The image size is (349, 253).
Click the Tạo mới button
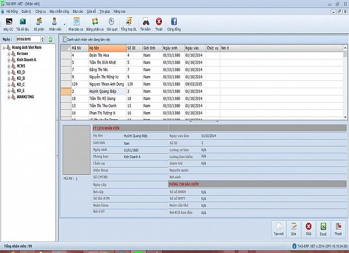coord(279,229)
